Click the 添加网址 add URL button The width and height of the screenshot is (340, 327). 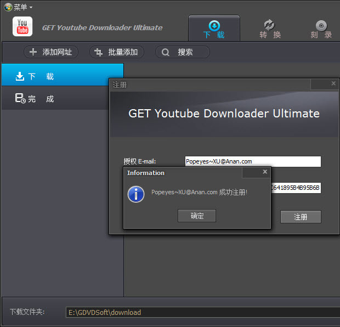tap(51, 52)
